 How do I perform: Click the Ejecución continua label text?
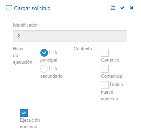30,123
